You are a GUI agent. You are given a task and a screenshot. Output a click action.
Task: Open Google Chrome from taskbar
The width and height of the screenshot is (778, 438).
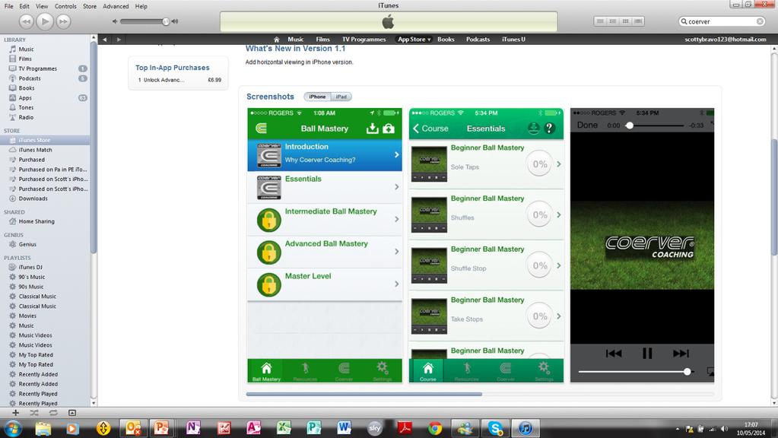tap(435, 428)
